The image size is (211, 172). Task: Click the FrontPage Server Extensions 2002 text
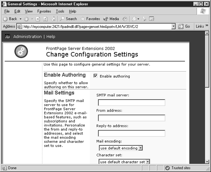[x=80, y=48]
